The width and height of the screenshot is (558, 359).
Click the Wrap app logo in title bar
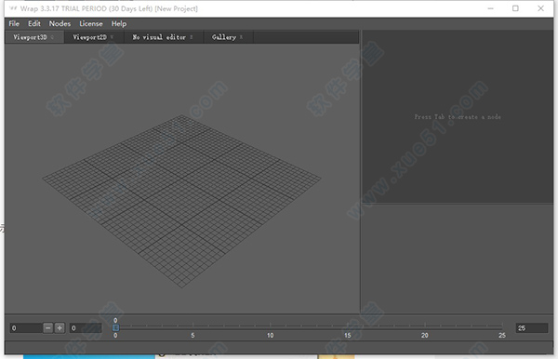[13, 8]
